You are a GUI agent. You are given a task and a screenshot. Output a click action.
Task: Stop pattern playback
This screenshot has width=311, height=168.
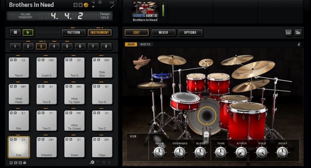click(x=15, y=32)
